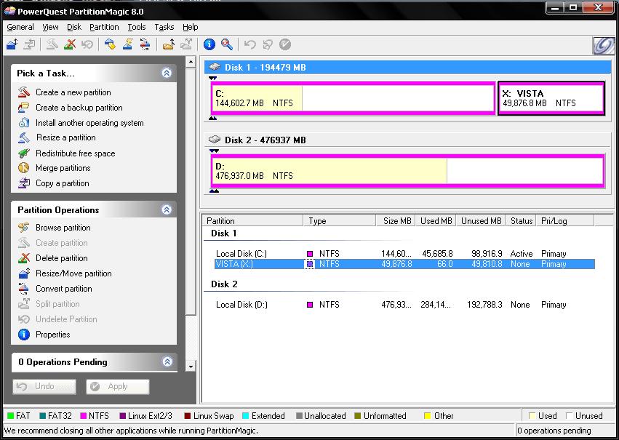Click the Delete partition operation link
619x440 pixels.
click(62, 258)
